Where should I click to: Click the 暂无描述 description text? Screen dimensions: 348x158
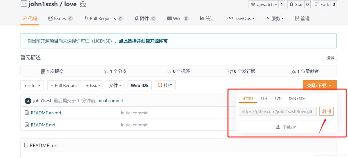30,57
